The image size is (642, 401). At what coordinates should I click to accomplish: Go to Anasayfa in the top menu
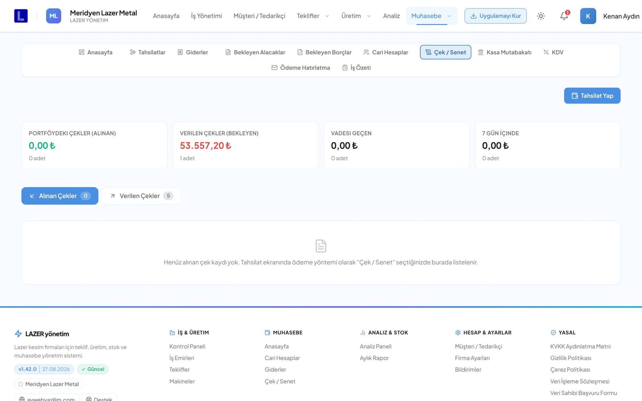pos(166,16)
